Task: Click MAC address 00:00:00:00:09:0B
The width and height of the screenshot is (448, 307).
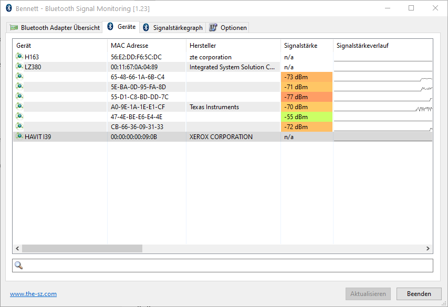Action: (x=134, y=137)
